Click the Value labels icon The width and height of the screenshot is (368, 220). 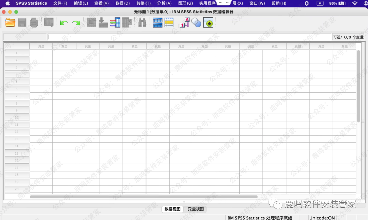(184, 23)
